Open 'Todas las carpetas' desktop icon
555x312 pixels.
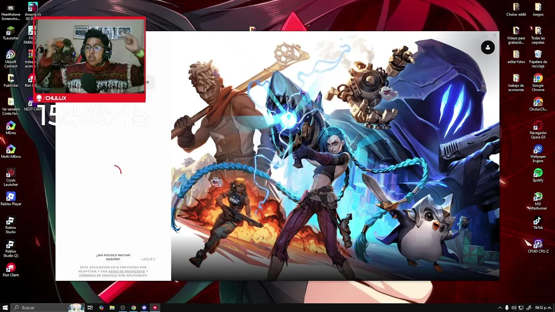point(538,36)
